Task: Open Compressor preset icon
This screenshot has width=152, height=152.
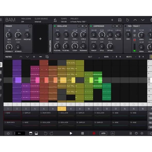Action: 113,26
